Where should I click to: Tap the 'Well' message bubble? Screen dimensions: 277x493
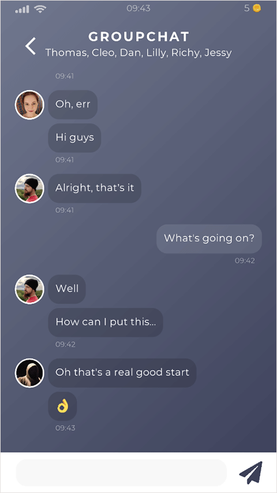point(67,289)
